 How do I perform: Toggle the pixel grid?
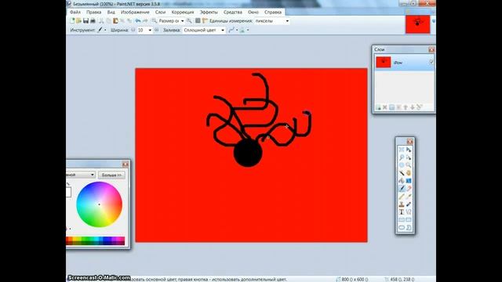[198, 21]
